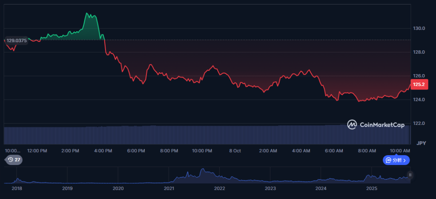Jump to 2019 on the navigator timeline
This screenshot has width=436, height=199.
pos(67,188)
